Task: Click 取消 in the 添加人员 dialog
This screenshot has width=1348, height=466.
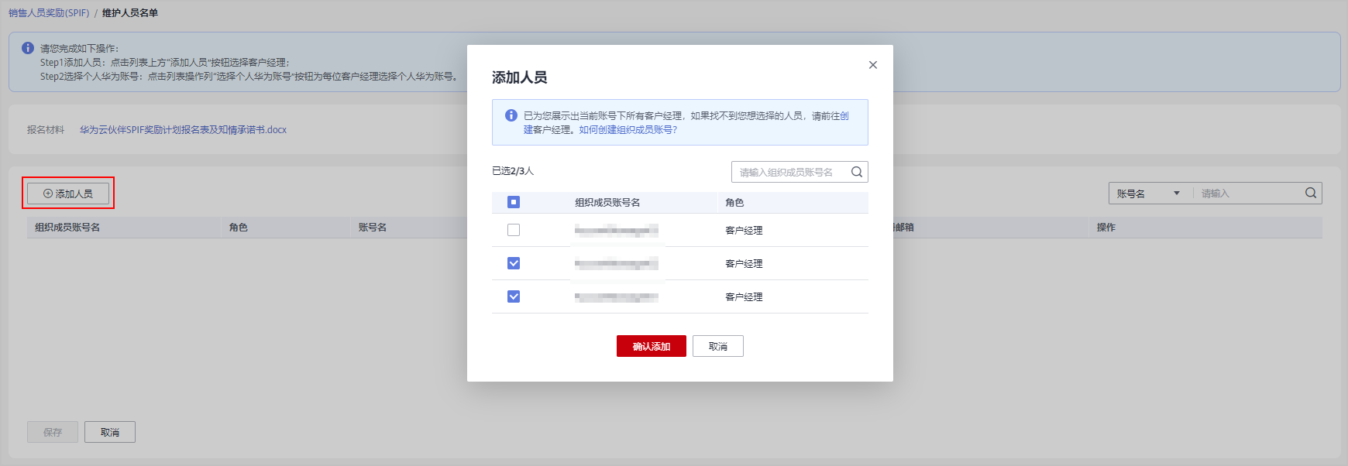Action: [x=718, y=346]
